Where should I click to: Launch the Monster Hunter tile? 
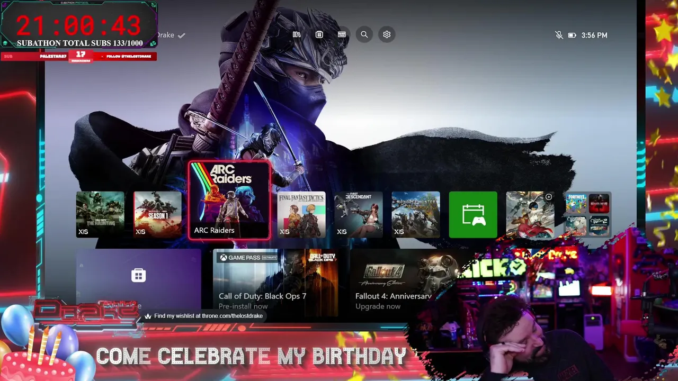pos(416,214)
